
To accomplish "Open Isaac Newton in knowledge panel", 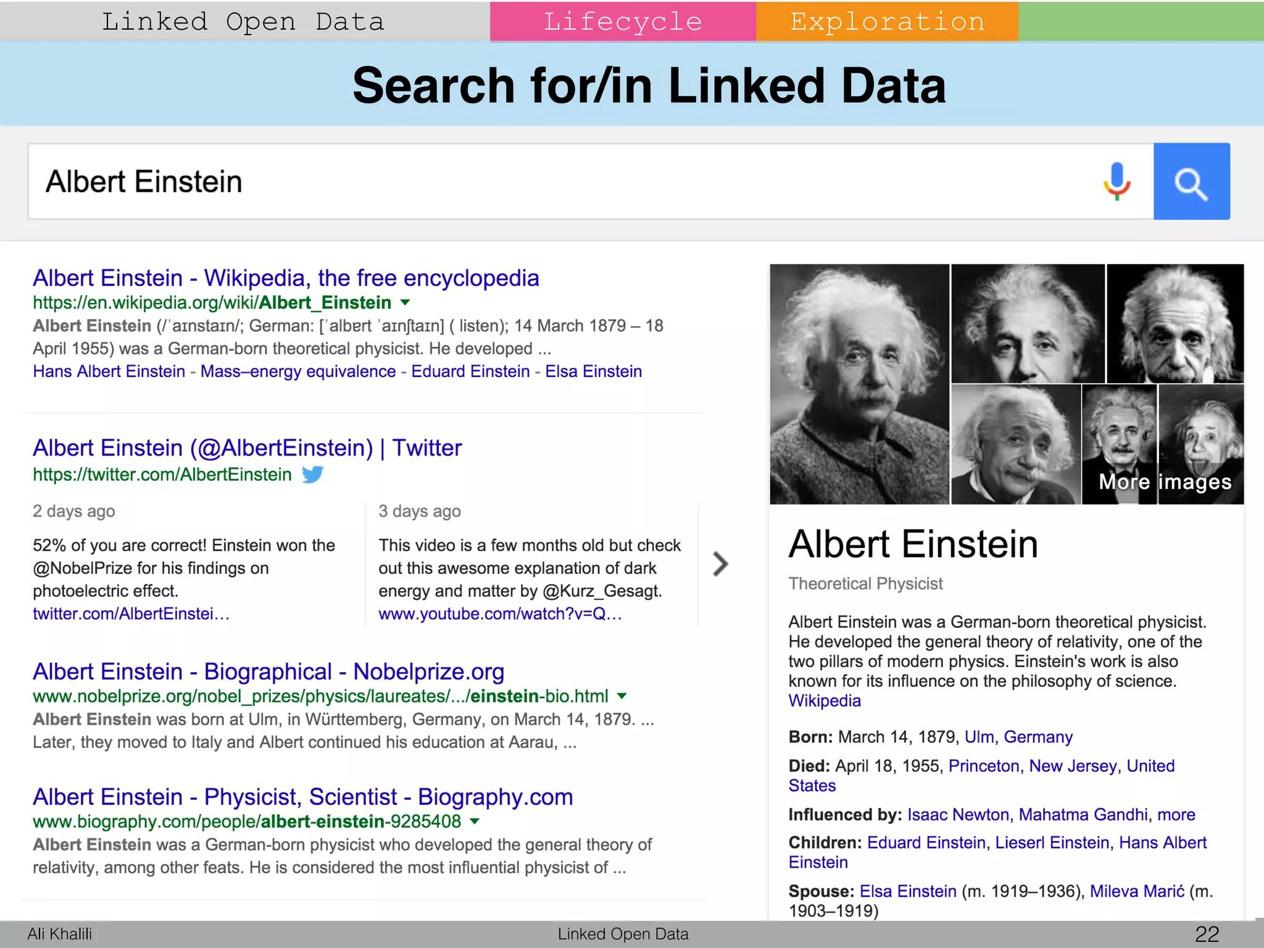I will click(958, 815).
